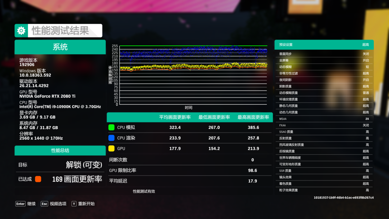
Task: Click the Enter key icon for 继续
Action: tap(20, 204)
